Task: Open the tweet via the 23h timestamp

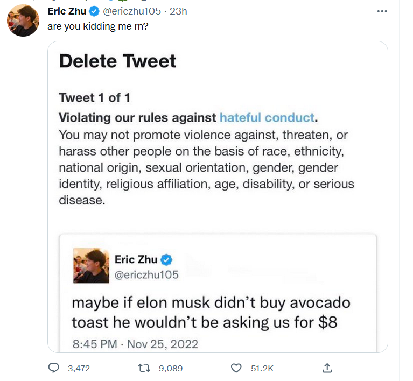Action: coord(178,11)
